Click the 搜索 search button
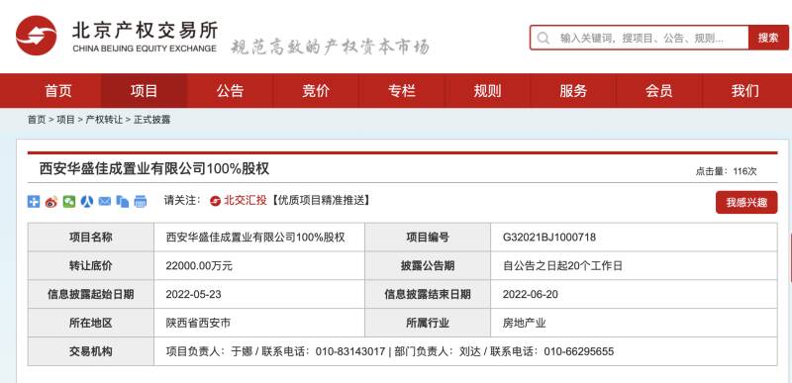The height and width of the screenshot is (383, 792). 768,38
